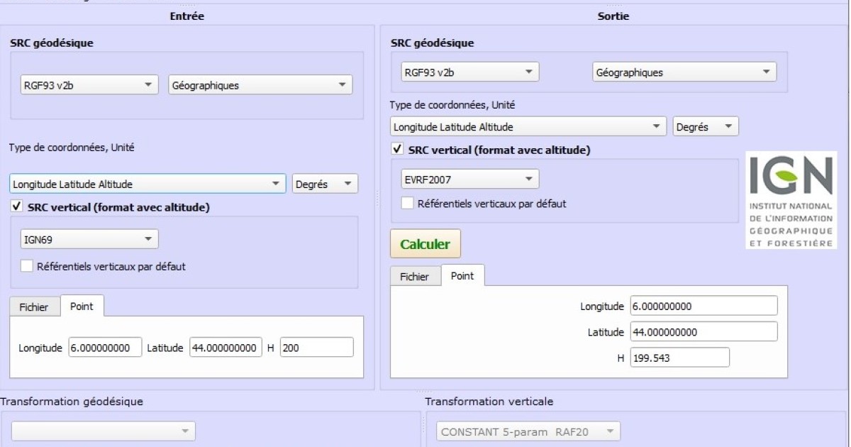Switch to output Fichier tab
The width and height of the screenshot is (851, 447).
(415, 277)
